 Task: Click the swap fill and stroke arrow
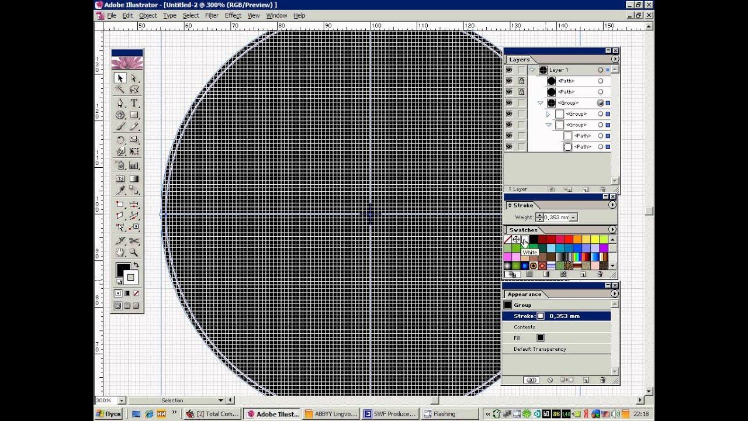pos(136,265)
